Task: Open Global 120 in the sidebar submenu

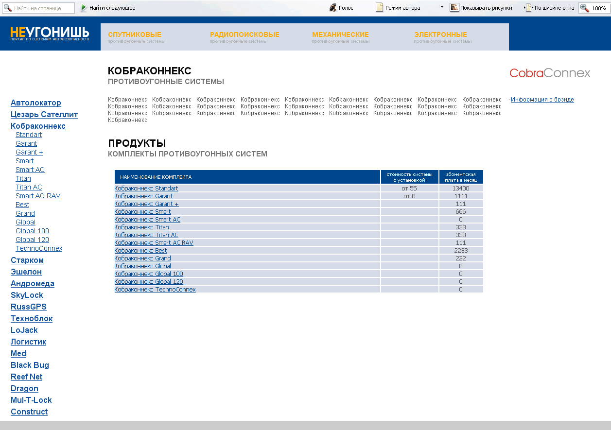Action: (32, 240)
